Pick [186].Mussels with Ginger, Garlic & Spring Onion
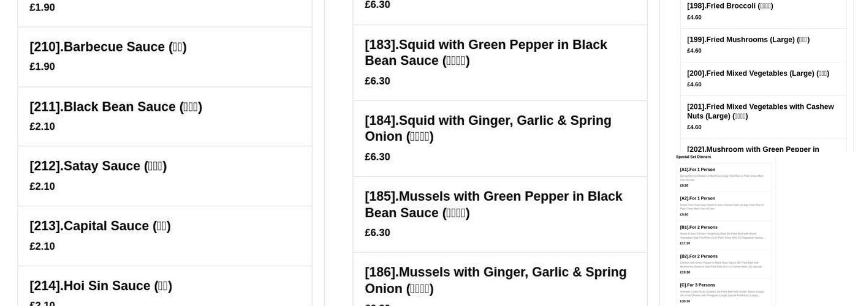 [500, 280]
